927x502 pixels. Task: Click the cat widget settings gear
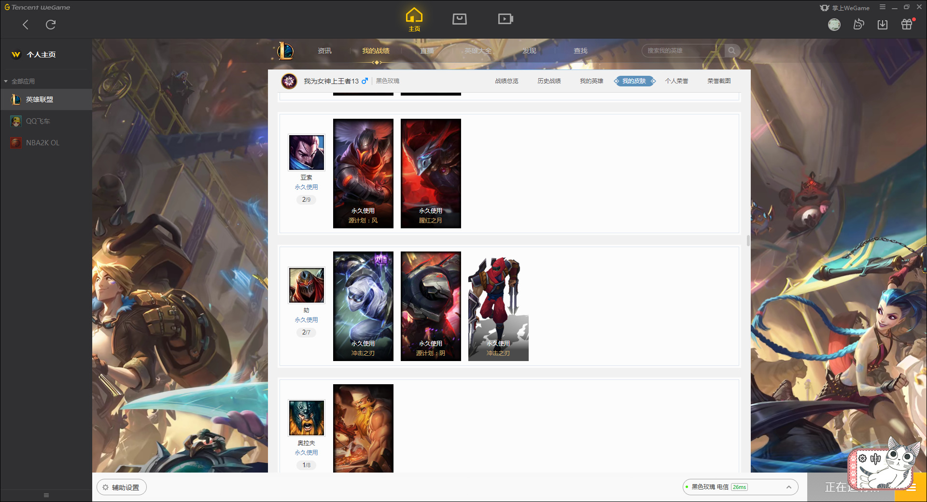862,459
